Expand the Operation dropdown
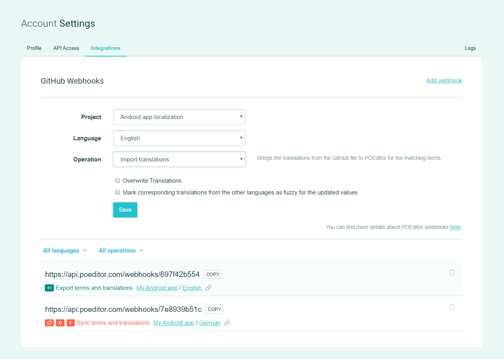 click(x=179, y=159)
